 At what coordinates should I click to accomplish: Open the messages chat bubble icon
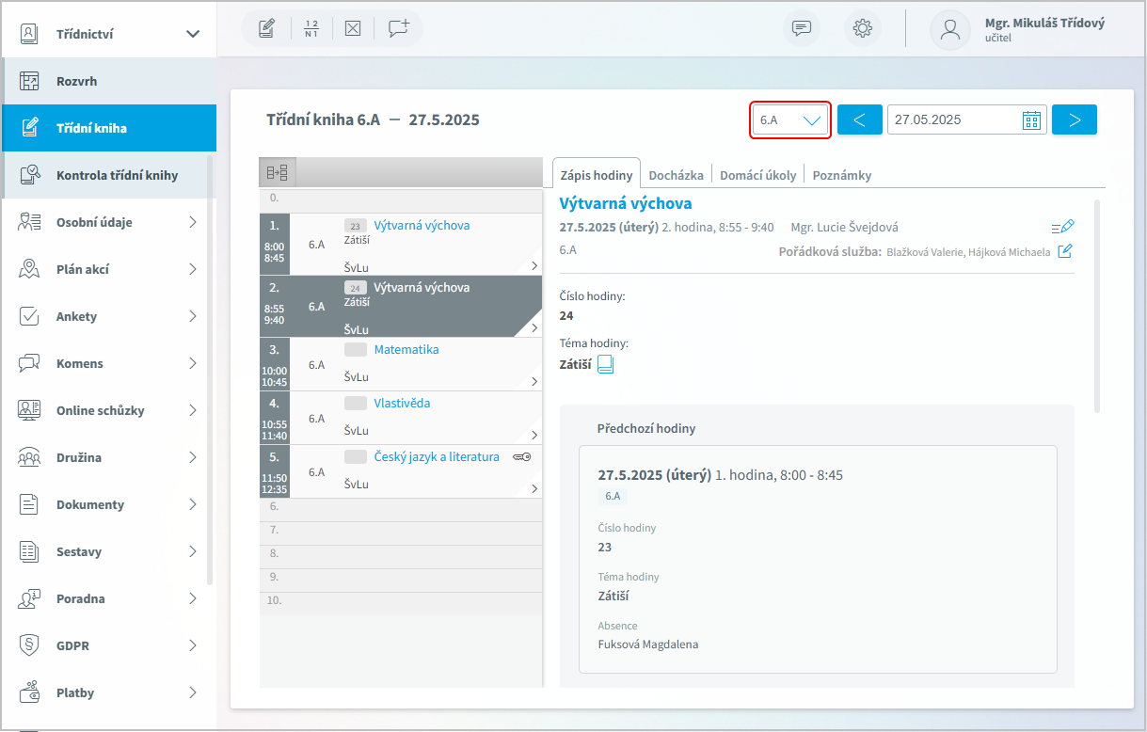tap(802, 28)
